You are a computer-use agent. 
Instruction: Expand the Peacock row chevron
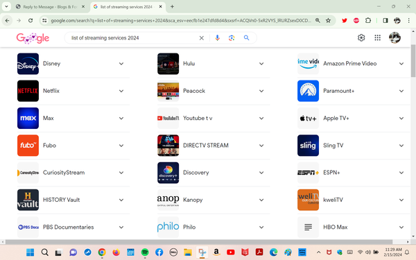(261, 91)
